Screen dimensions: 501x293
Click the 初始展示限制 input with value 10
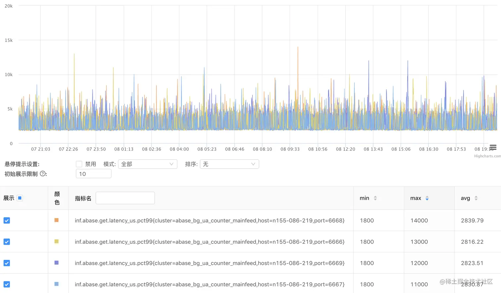click(x=93, y=174)
